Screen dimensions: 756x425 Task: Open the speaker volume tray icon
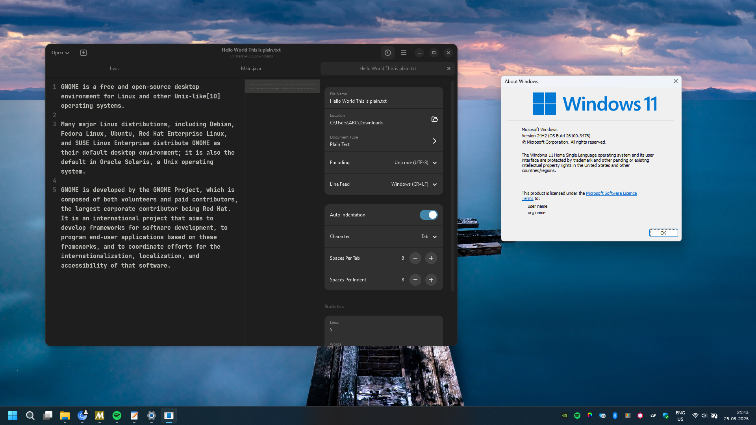click(704, 416)
